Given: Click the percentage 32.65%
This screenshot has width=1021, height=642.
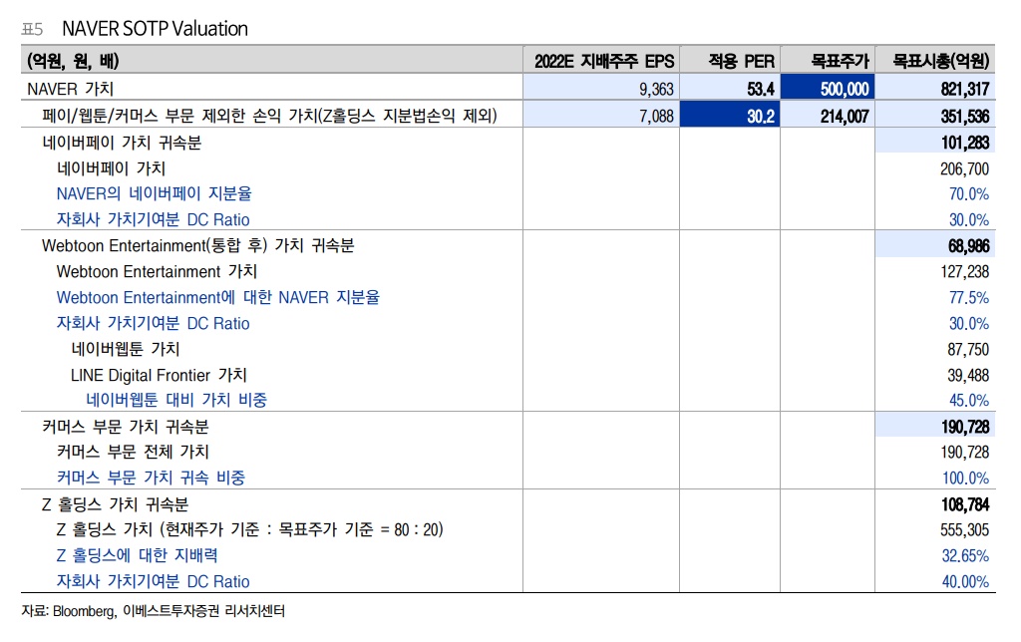Looking at the screenshot, I should pyautogui.click(x=965, y=555).
